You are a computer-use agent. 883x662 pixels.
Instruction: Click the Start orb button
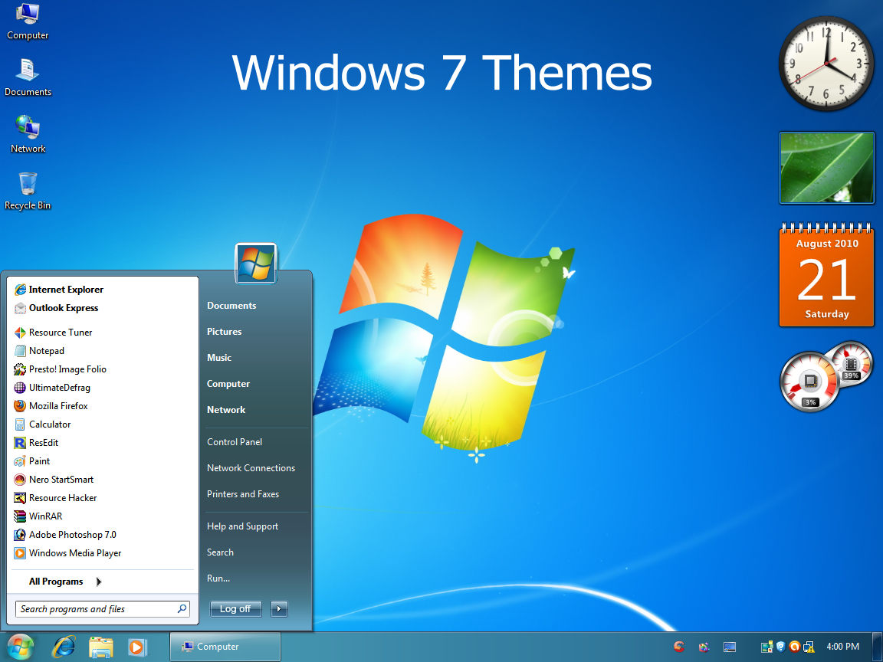20,647
